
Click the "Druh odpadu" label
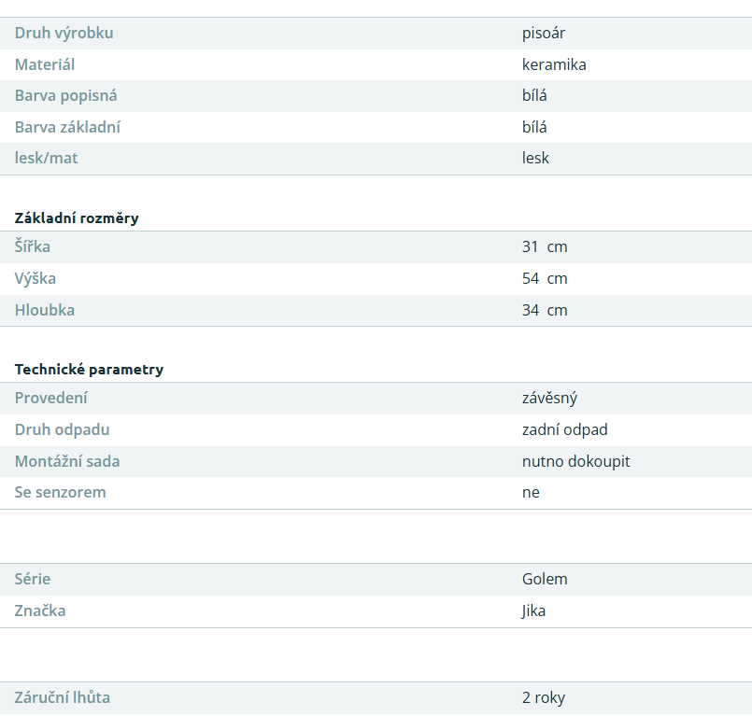click(62, 430)
